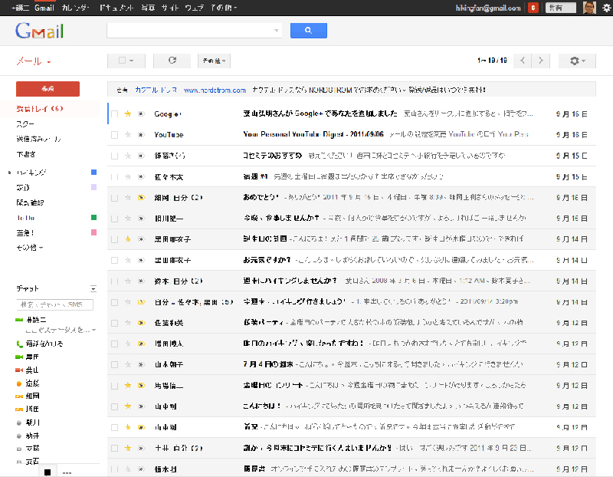Click the top-bar gear options icon
Screen dimensions: 613x477
607,8
